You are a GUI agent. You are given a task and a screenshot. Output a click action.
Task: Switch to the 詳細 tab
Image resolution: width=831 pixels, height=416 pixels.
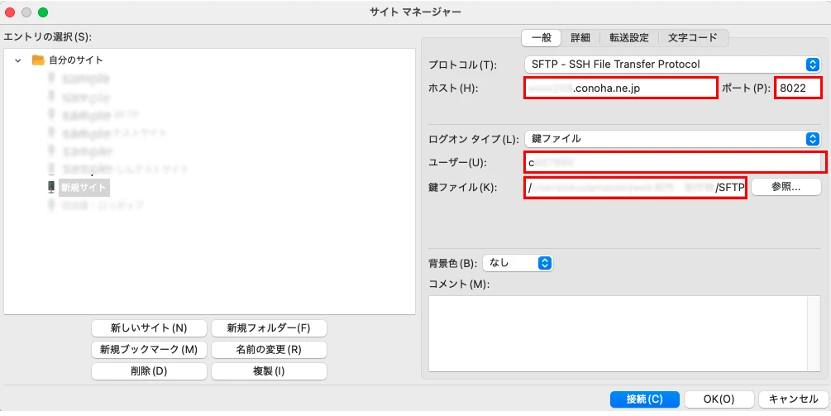pos(580,38)
